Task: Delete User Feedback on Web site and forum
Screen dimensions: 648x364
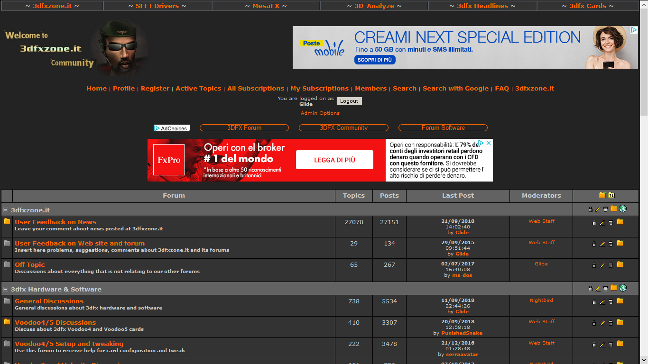Action: (611, 244)
